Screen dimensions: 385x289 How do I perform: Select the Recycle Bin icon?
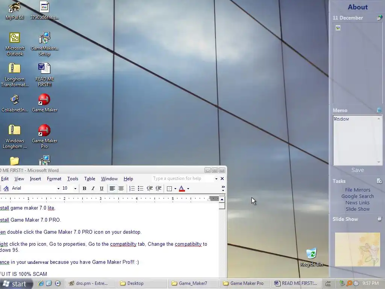(x=311, y=257)
